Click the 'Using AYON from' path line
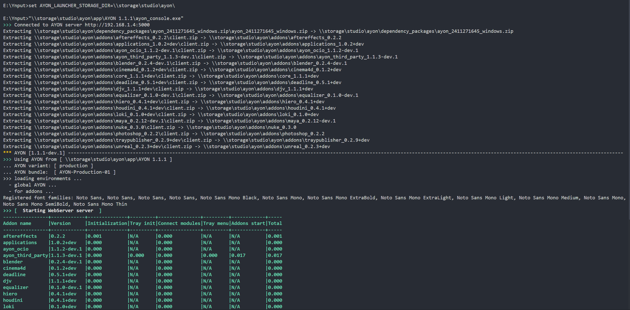This screenshot has width=630, height=310. click(88, 159)
